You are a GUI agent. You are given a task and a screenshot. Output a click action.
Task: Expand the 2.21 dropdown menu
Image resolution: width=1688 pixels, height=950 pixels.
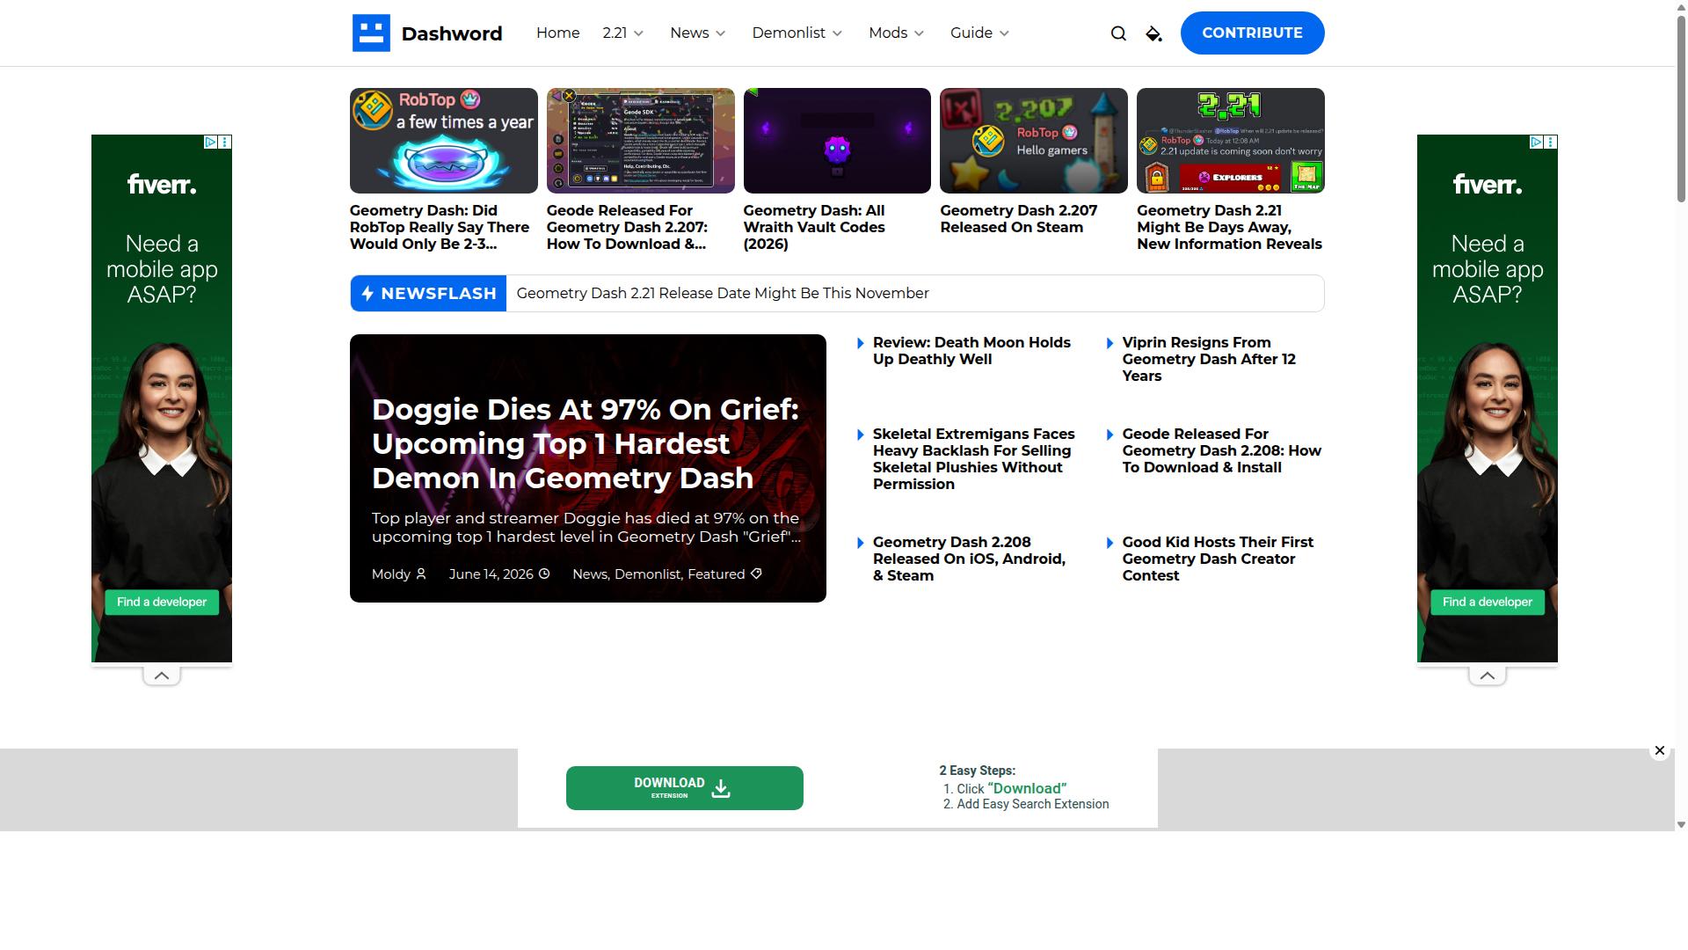click(x=622, y=33)
